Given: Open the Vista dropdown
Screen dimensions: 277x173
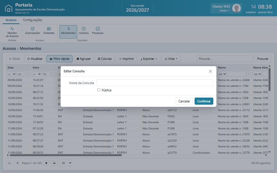Looking at the screenshot, I should click(x=171, y=59).
